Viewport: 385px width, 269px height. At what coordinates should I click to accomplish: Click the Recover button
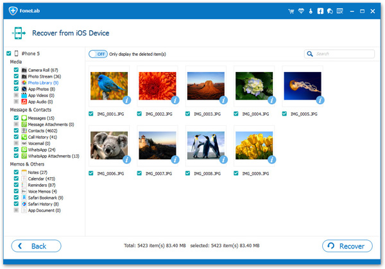(x=347, y=246)
